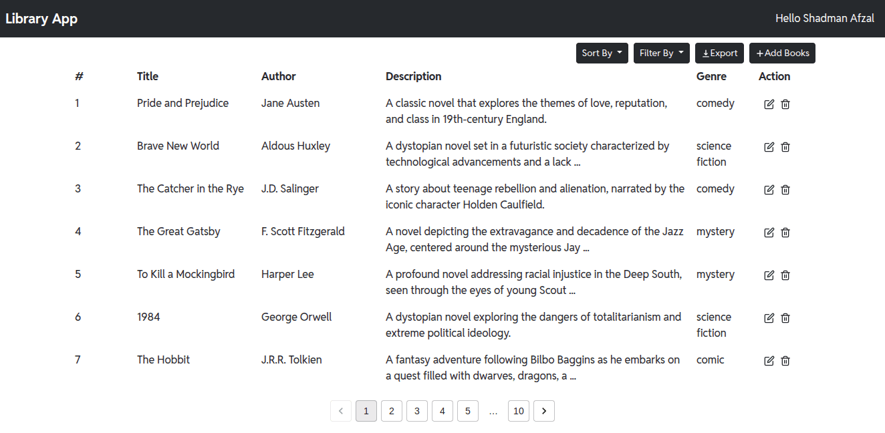Click the Add Books button
Image resolution: width=885 pixels, height=433 pixels.
point(782,53)
